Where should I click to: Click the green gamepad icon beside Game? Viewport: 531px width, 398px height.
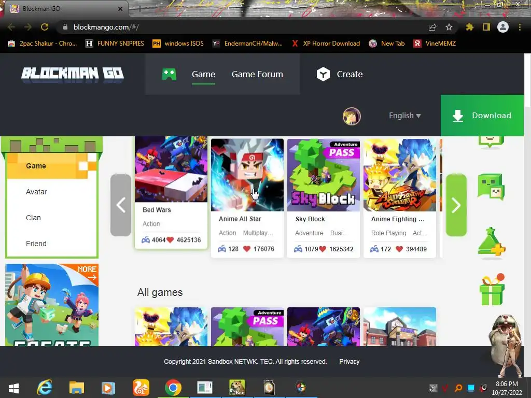(169, 74)
